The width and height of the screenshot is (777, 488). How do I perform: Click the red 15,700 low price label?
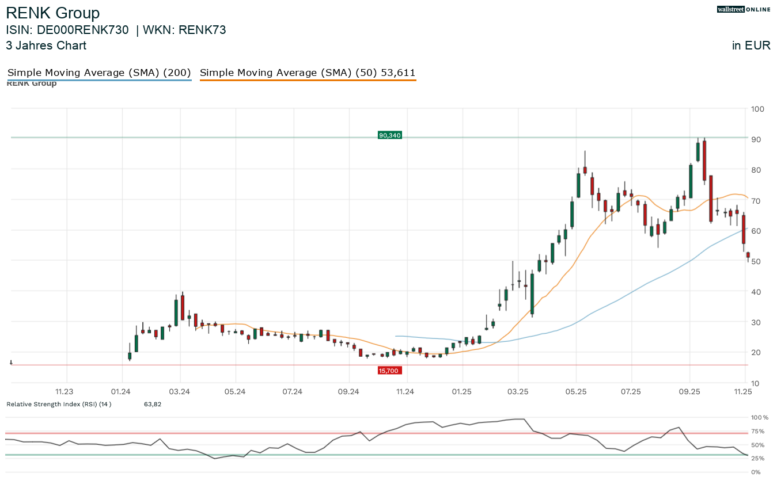pyautogui.click(x=389, y=371)
